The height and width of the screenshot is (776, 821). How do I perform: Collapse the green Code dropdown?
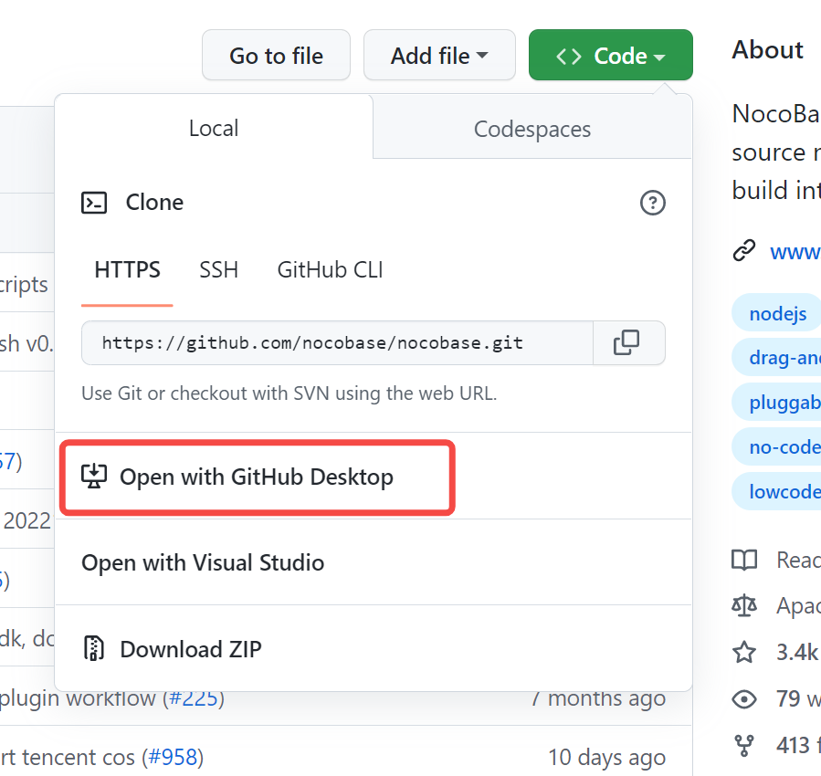click(610, 55)
